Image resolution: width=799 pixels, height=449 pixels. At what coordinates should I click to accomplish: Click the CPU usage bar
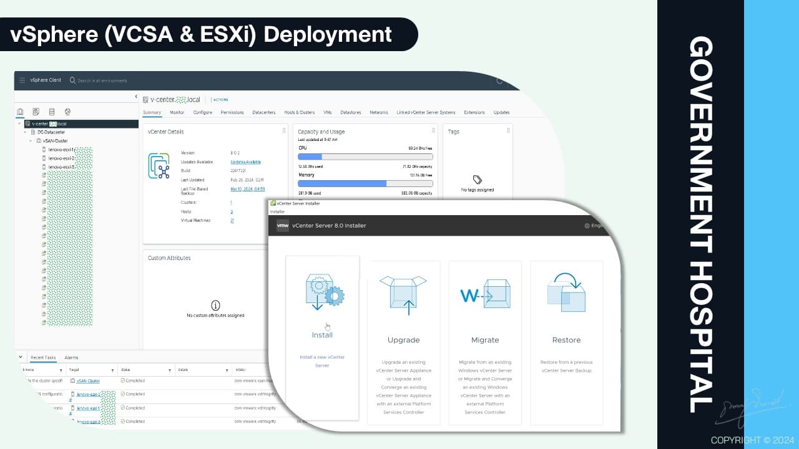click(365, 157)
